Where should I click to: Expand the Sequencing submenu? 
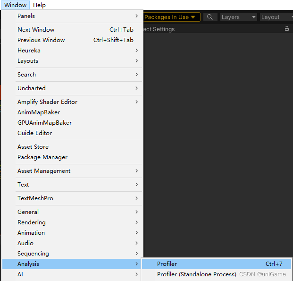tap(72, 254)
